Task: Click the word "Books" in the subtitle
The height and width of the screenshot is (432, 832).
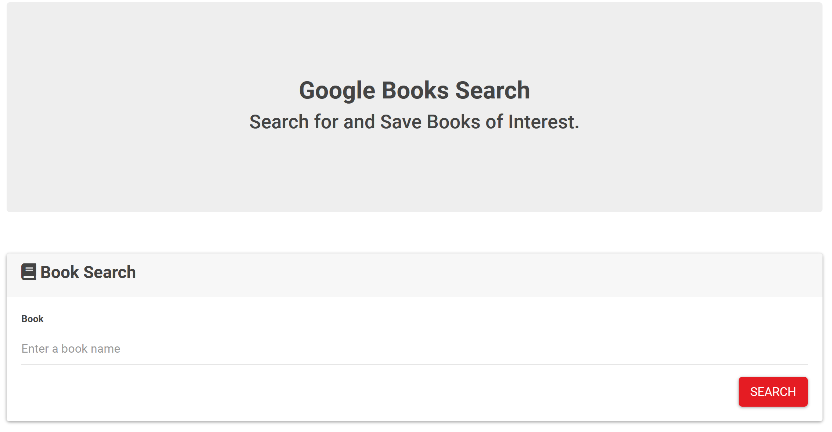Action: pos(453,122)
